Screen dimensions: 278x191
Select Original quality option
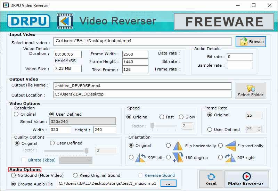tap(17, 143)
